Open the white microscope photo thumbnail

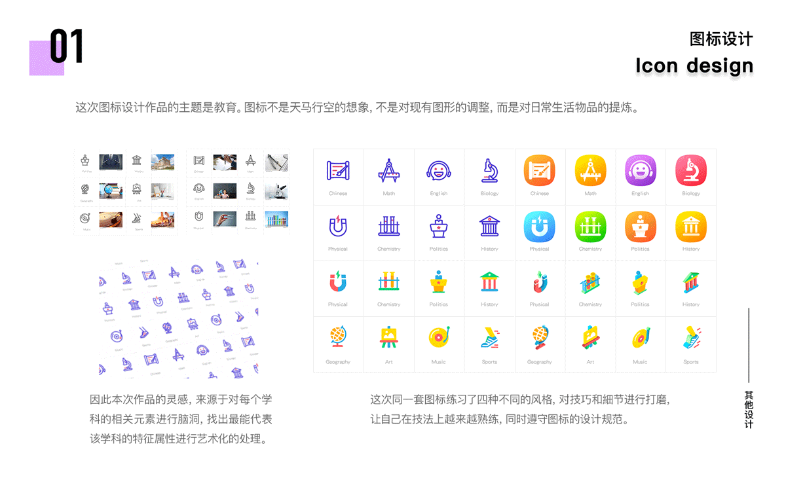click(276, 191)
